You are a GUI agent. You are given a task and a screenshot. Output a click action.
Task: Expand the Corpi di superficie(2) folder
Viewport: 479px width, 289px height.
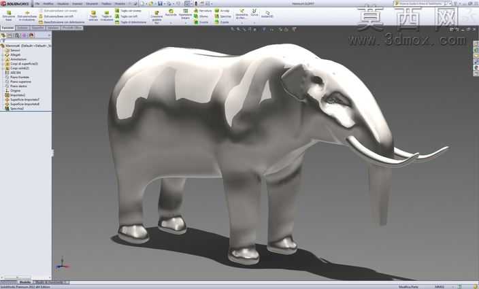3,64
